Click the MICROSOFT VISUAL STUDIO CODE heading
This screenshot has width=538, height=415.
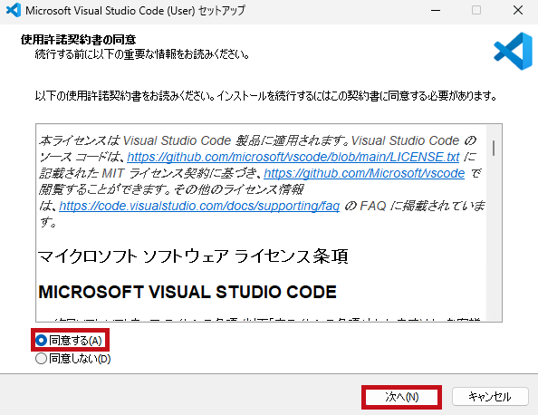point(187,292)
